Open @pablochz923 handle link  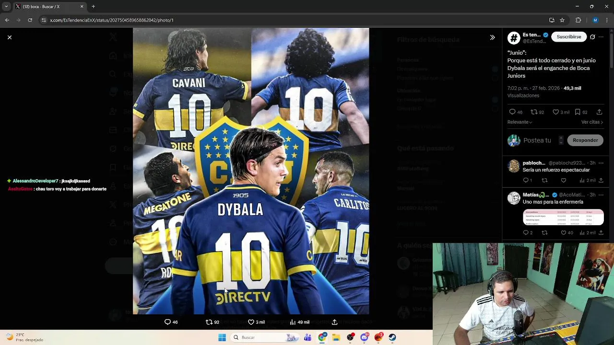click(x=567, y=163)
